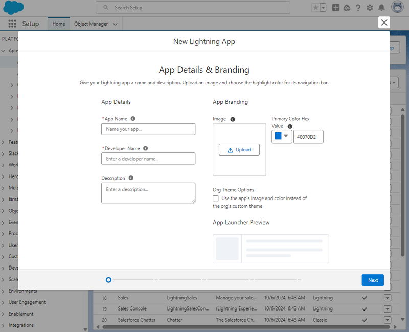The width and height of the screenshot is (409, 332).
Task: Expand the User Engagement tree item
Action: pyautogui.click(x=3, y=302)
